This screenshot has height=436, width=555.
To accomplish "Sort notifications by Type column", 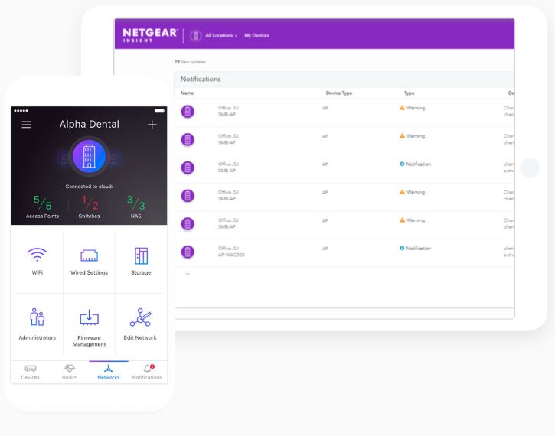I will [410, 93].
